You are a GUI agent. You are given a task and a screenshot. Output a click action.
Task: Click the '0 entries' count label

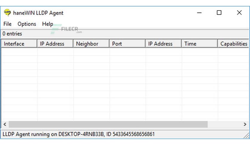click(x=12, y=34)
